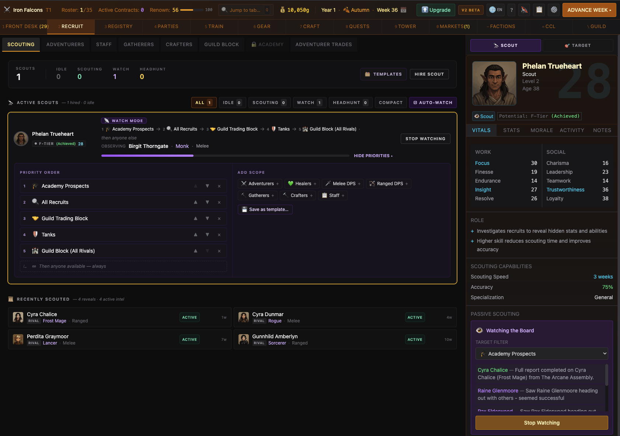Image resolution: width=620 pixels, height=436 pixels.
Task: Remove Tanks from priority order
Action: click(x=219, y=235)
